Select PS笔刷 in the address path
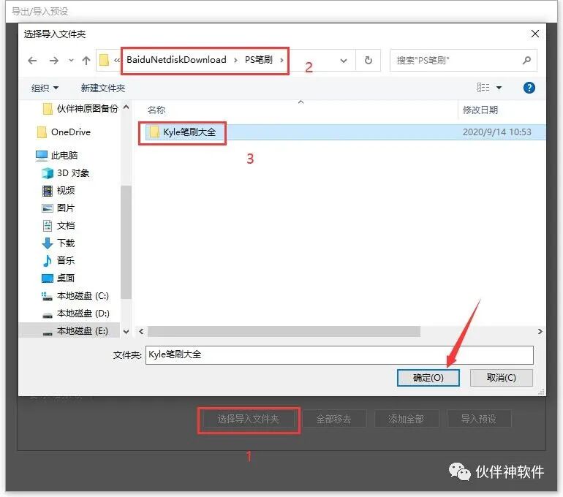The image size is (563, 497). click(259, 60)
